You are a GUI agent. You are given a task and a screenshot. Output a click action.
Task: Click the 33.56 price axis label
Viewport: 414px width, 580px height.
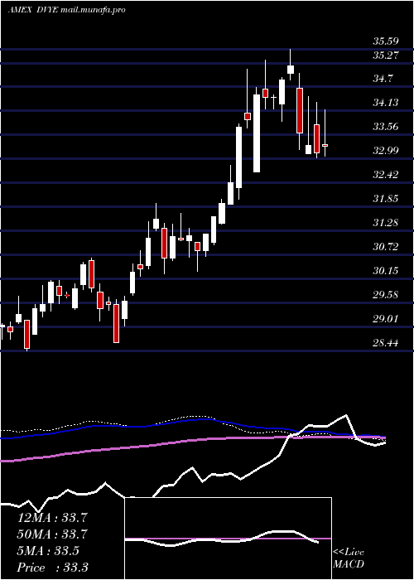(x=386, y=127)
